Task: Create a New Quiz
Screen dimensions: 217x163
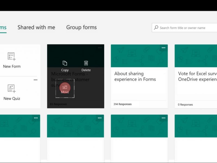Action: point(12,92)
